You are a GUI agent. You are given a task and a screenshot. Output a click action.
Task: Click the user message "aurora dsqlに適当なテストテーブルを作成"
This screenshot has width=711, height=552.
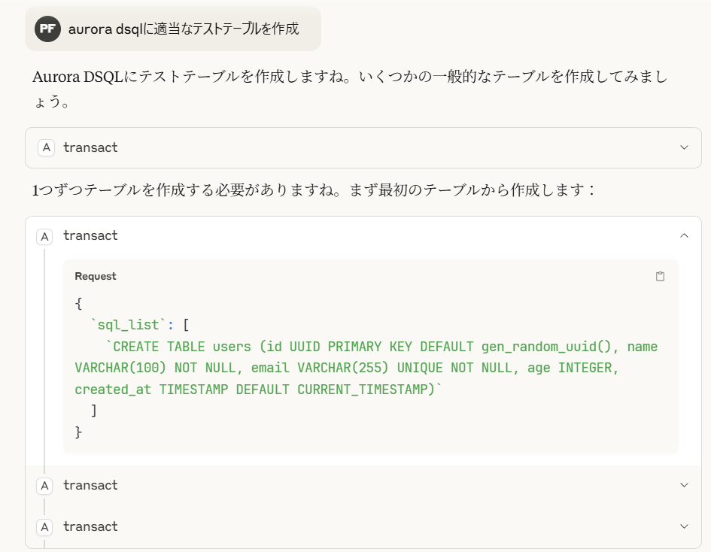(183, 29)
